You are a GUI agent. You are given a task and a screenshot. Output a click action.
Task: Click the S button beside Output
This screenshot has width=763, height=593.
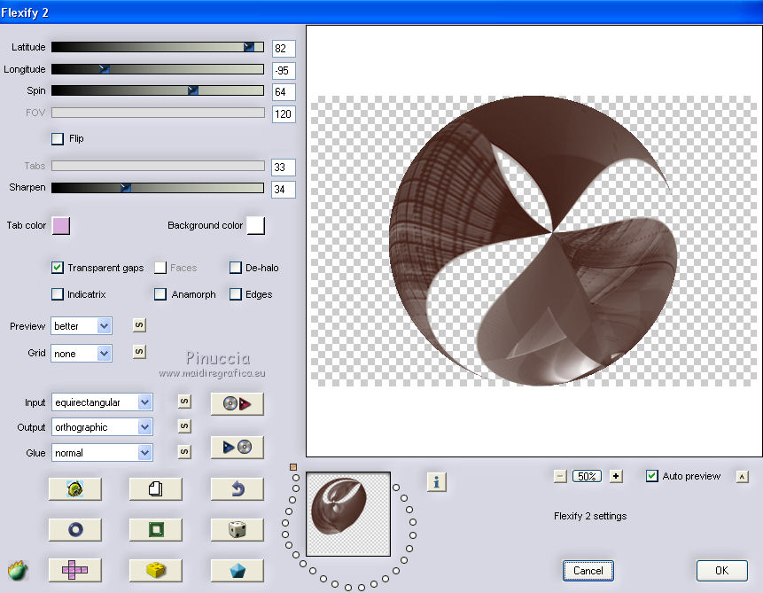[184, 426]
